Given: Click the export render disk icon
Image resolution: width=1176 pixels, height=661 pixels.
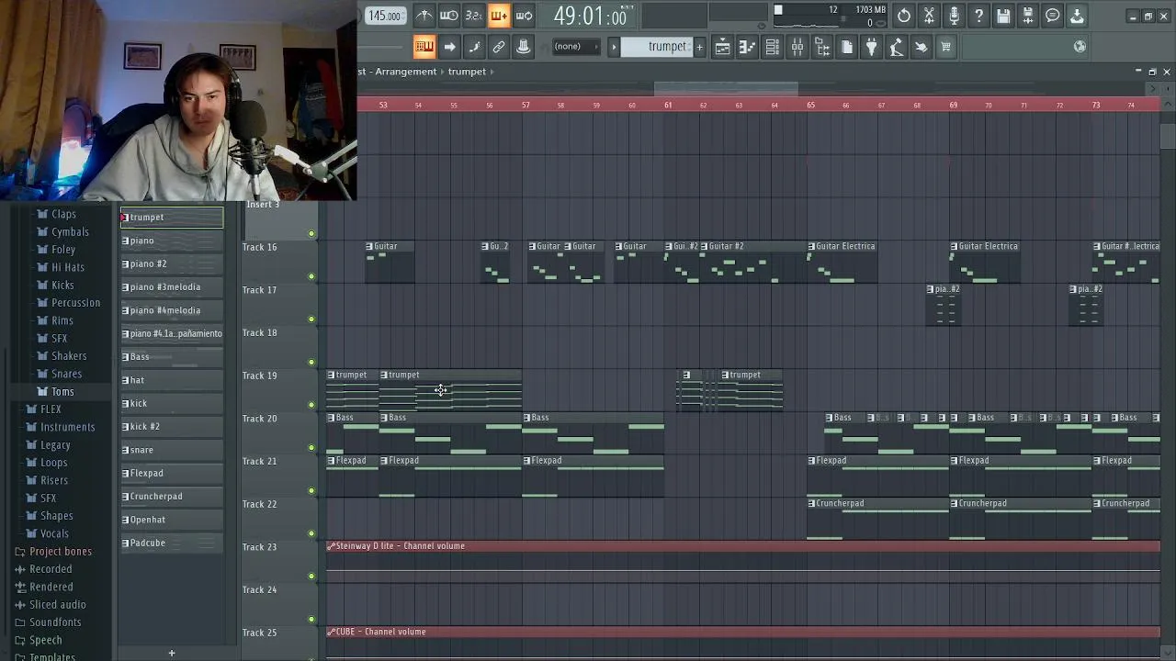Looking at the screenshot, I should pos(1028,16).
